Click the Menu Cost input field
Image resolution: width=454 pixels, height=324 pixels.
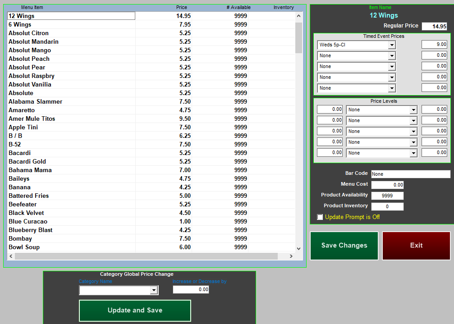click(387, 185)
